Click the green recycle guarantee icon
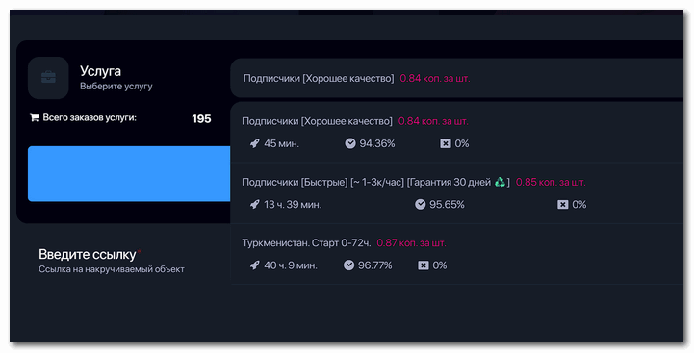The width and height of the screenshot is (694, 353). [500, 182]
